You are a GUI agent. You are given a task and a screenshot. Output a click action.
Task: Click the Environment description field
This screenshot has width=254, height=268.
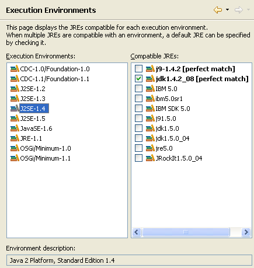pyautogui.click(x=129, y=260)
